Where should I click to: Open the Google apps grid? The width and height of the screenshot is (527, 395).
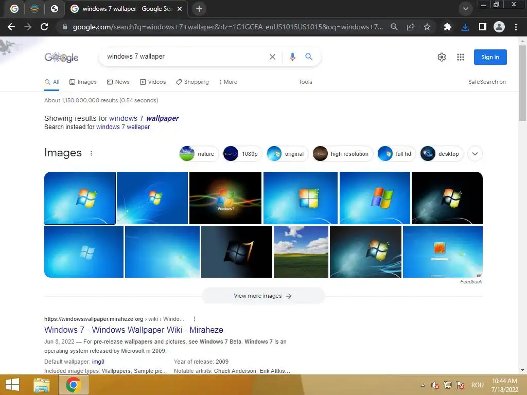tap(461, 57)
